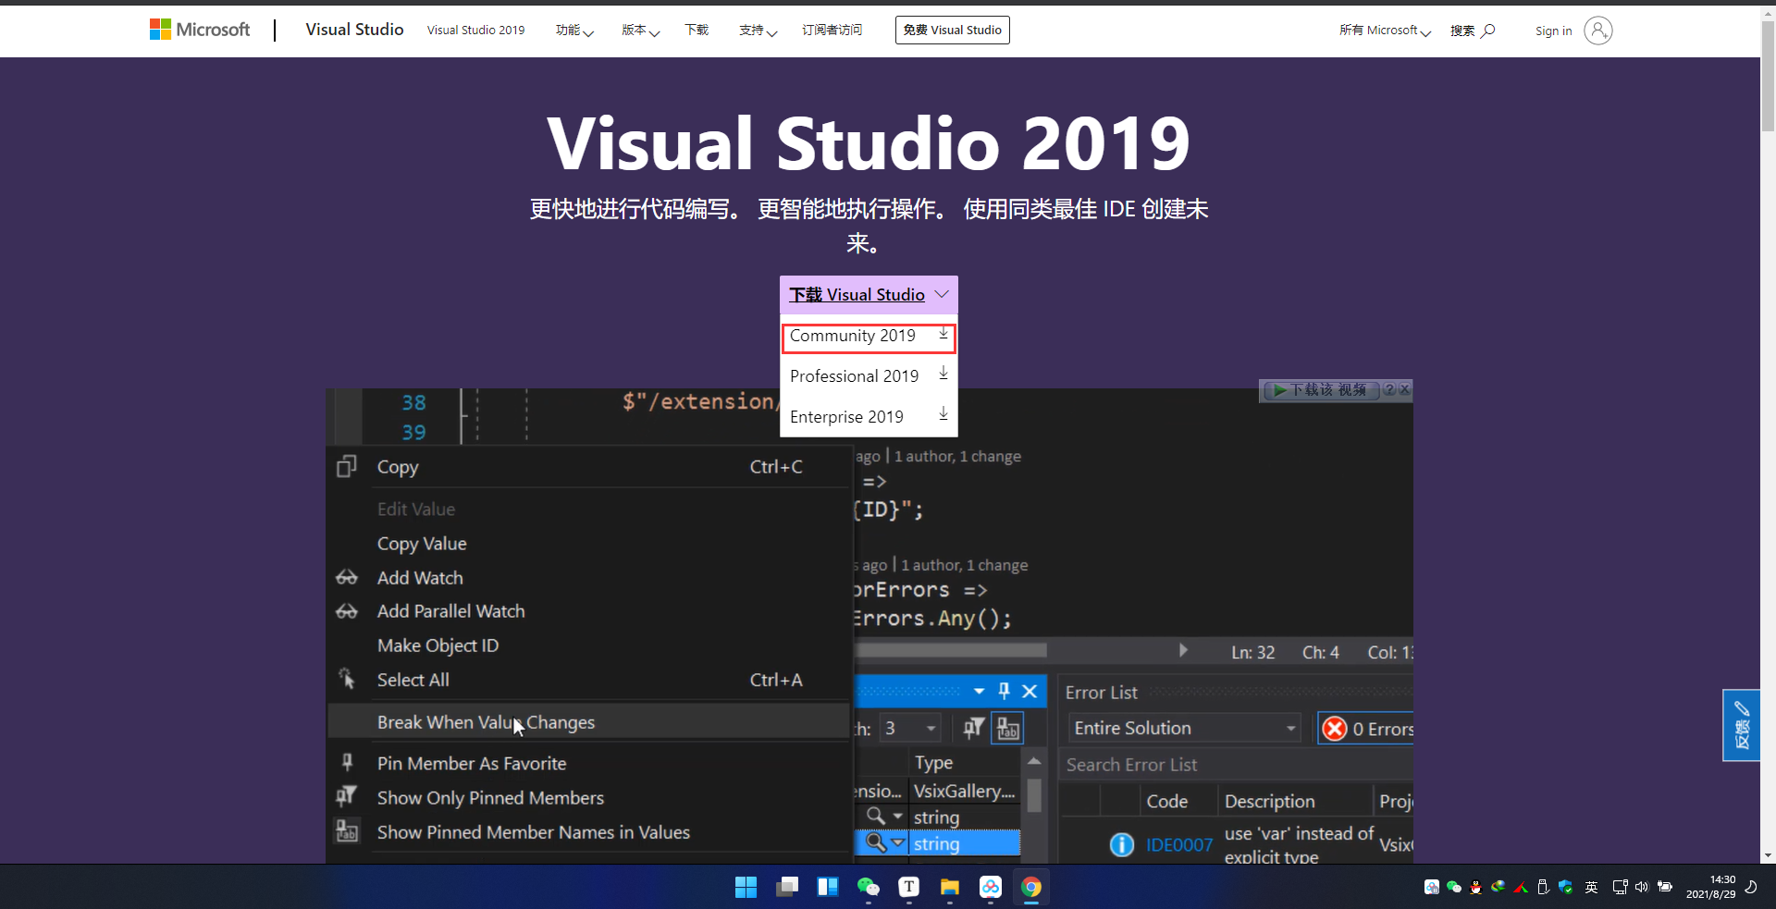This screenshot has width=1776, height=909.
Task: Click the highlighted magnifier visualizer icon
Action: (875, 842)
